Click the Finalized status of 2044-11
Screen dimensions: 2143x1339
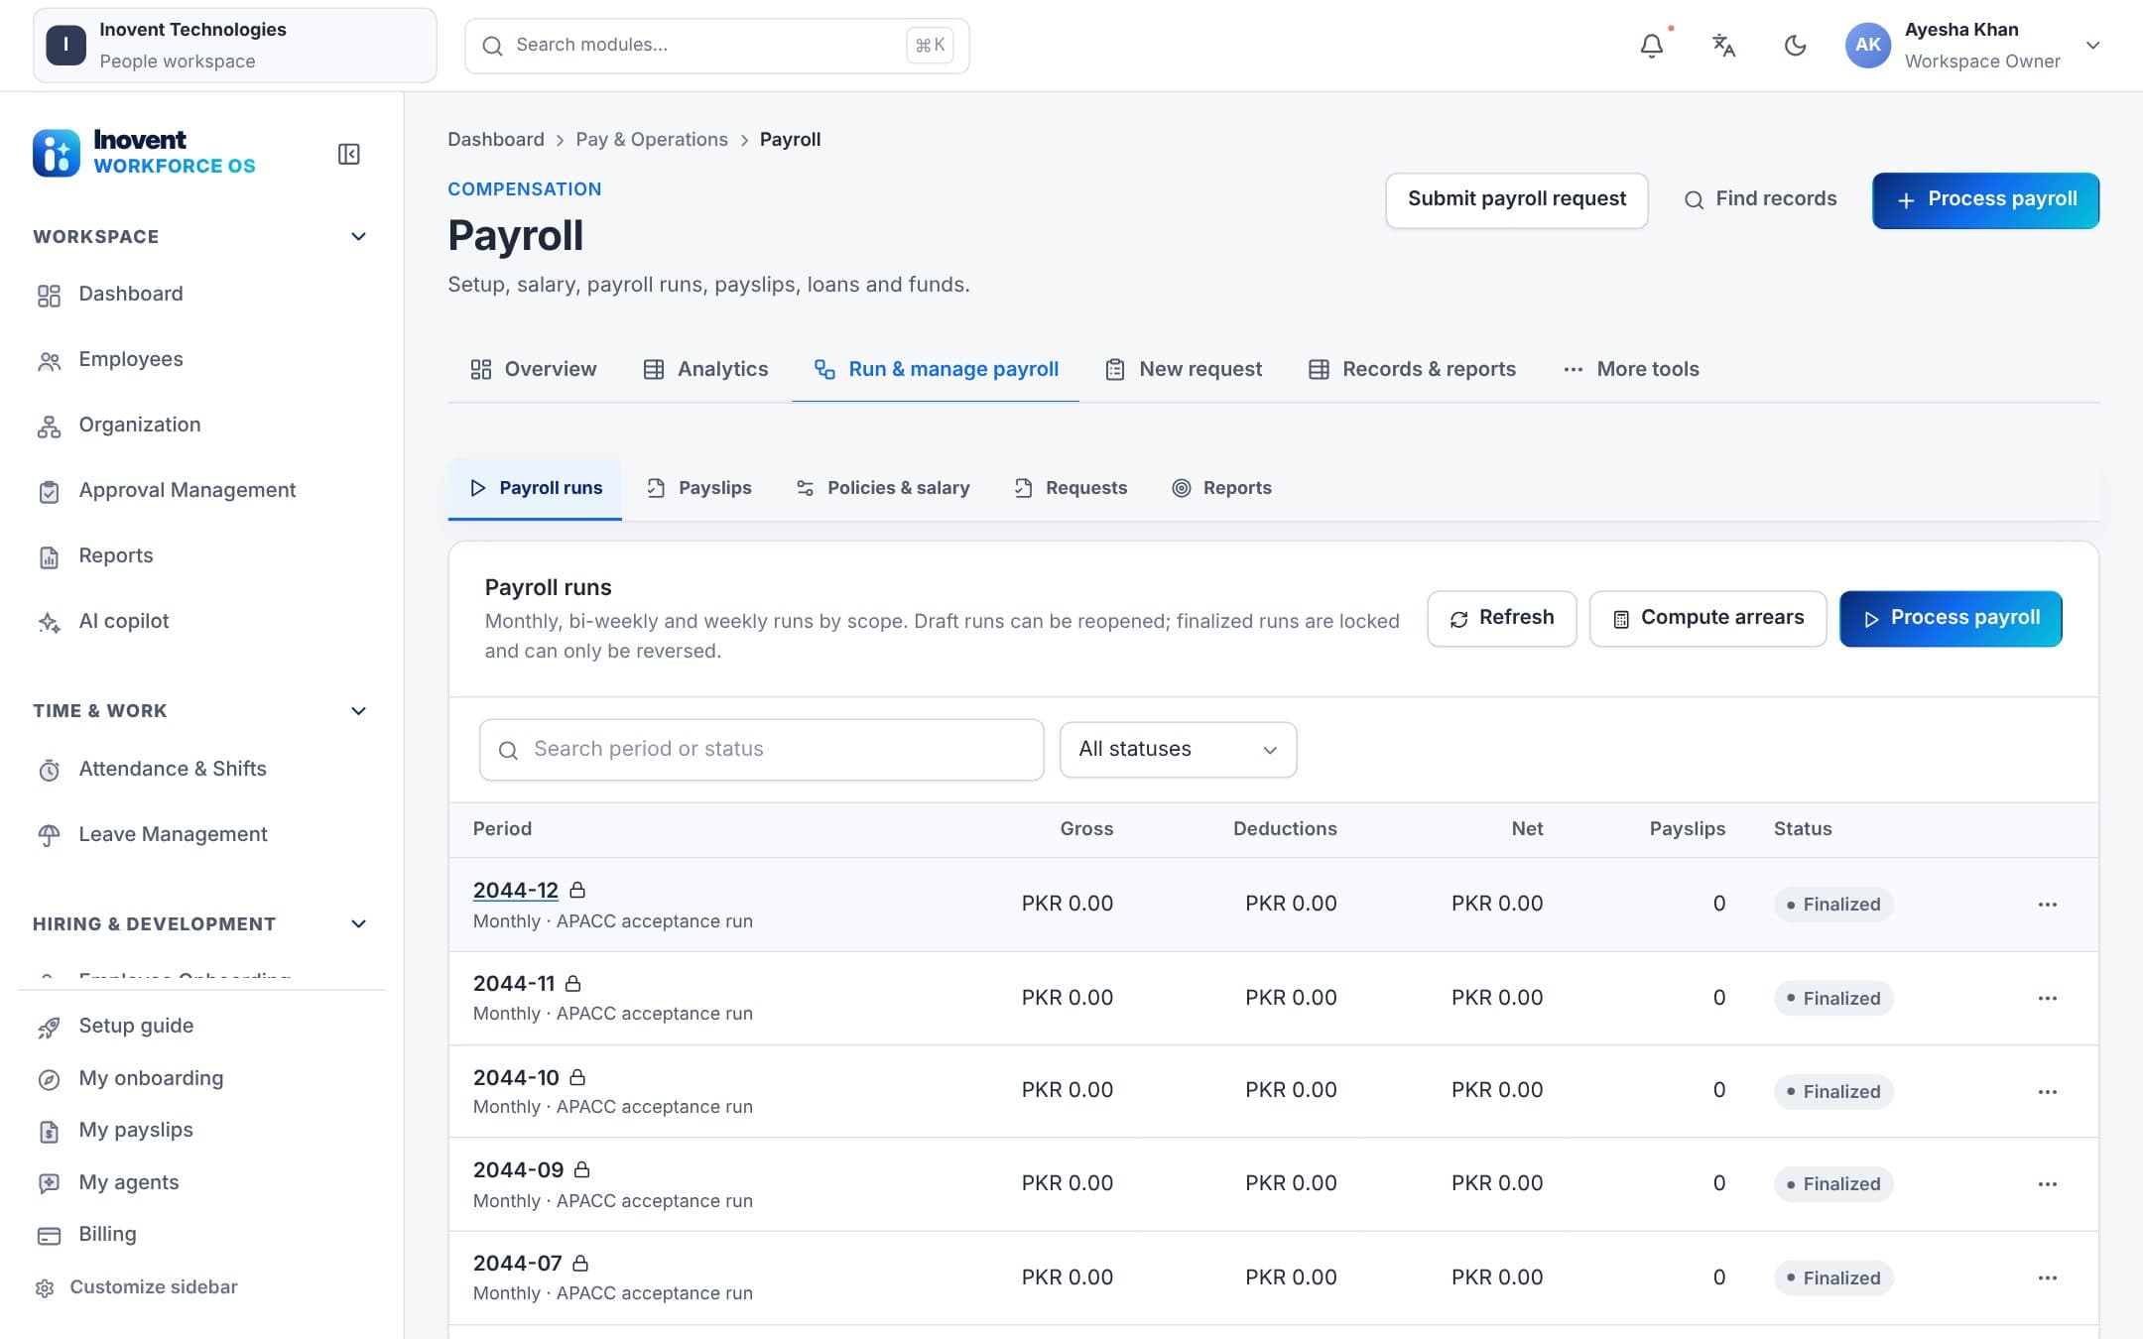coord(1832,999)
